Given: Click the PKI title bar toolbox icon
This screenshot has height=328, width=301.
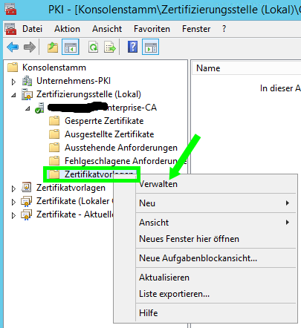Looking at the screenshot, I should pyautogui.click(x=10, y=9).
